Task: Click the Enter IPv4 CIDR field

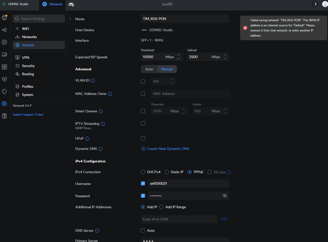Action: pos(179,219)
